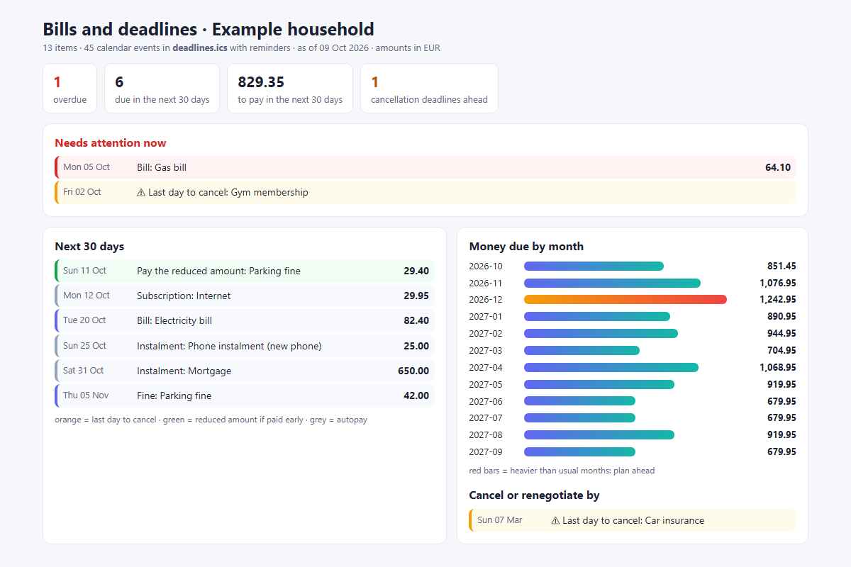Screen dimensions: 851x567
Task: Select the Instalment: Mortgage row
Action: [245, 371]
